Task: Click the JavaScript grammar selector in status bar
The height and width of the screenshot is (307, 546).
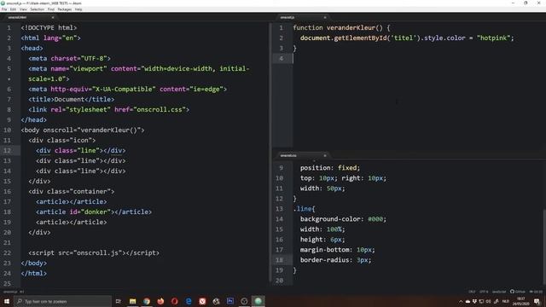Action: click(499, 292)
